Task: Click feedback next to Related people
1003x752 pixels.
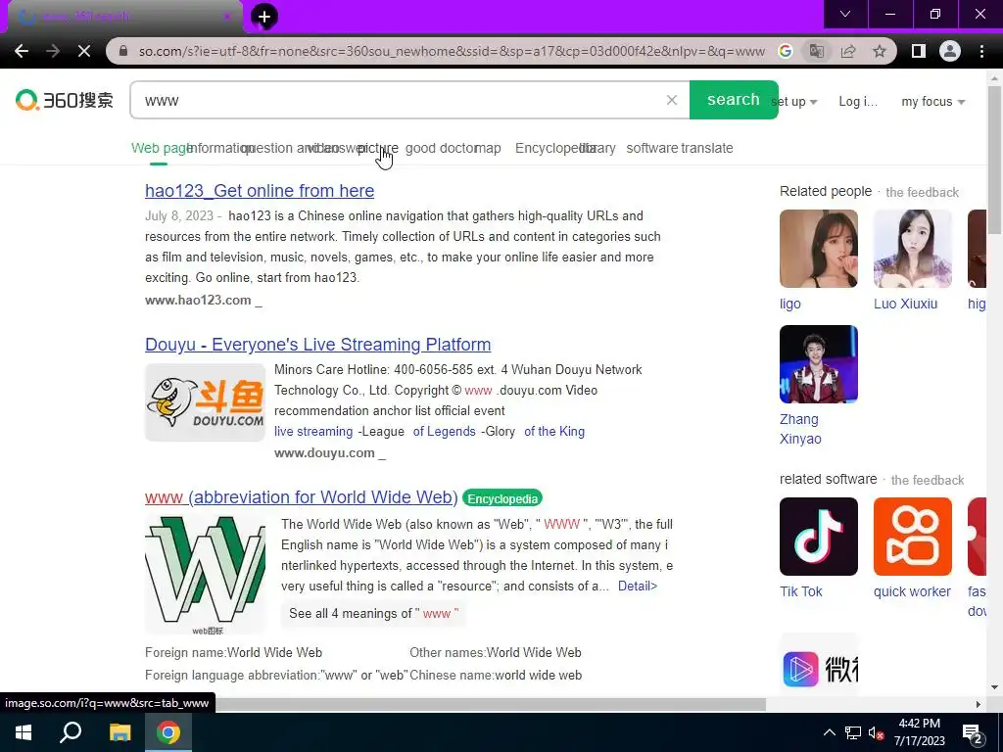Action: 923,193
